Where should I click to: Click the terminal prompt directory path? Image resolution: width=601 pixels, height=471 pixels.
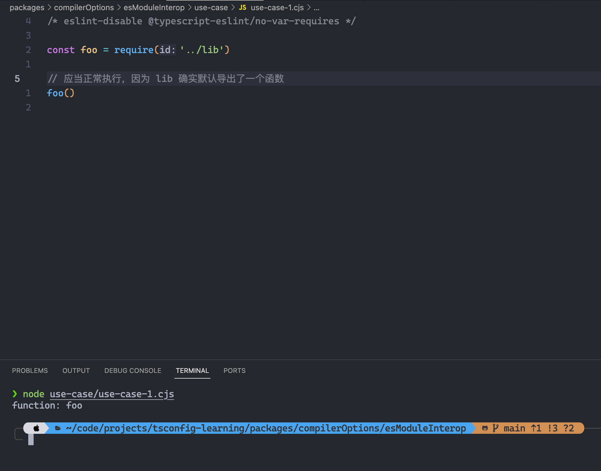(266, 428)
